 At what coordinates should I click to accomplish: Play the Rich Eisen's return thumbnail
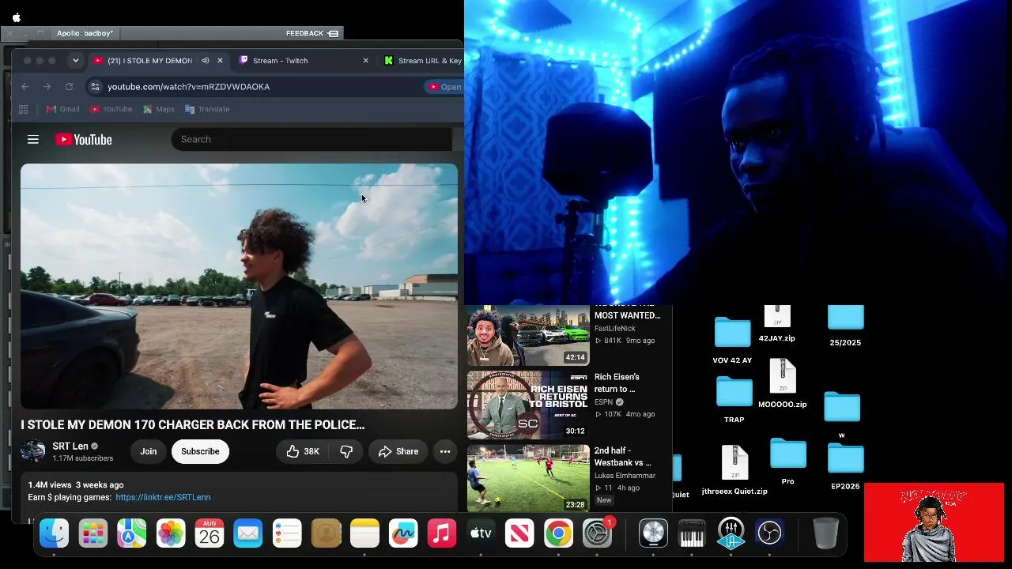tap(528, 405)
